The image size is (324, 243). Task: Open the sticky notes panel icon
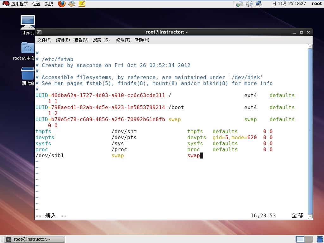pos(82,4)
